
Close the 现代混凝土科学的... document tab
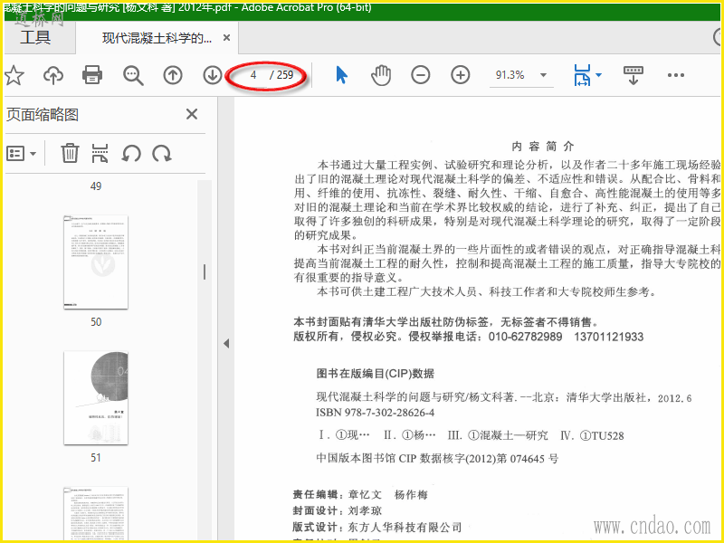coord(227,38)
